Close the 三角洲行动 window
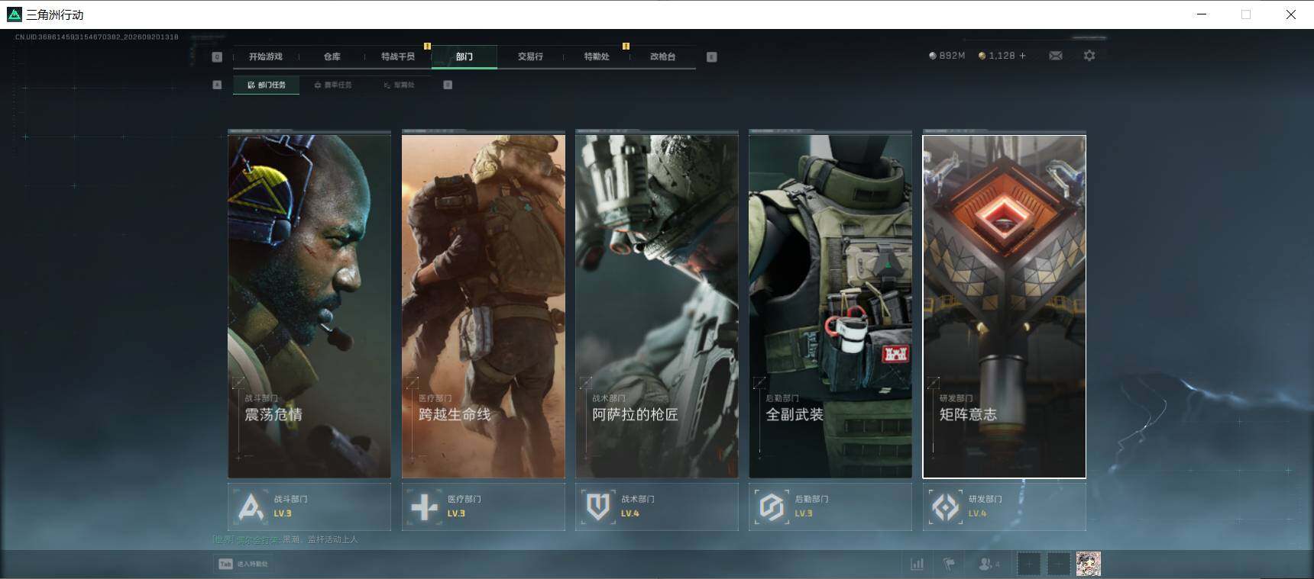 coord(1291,14)
